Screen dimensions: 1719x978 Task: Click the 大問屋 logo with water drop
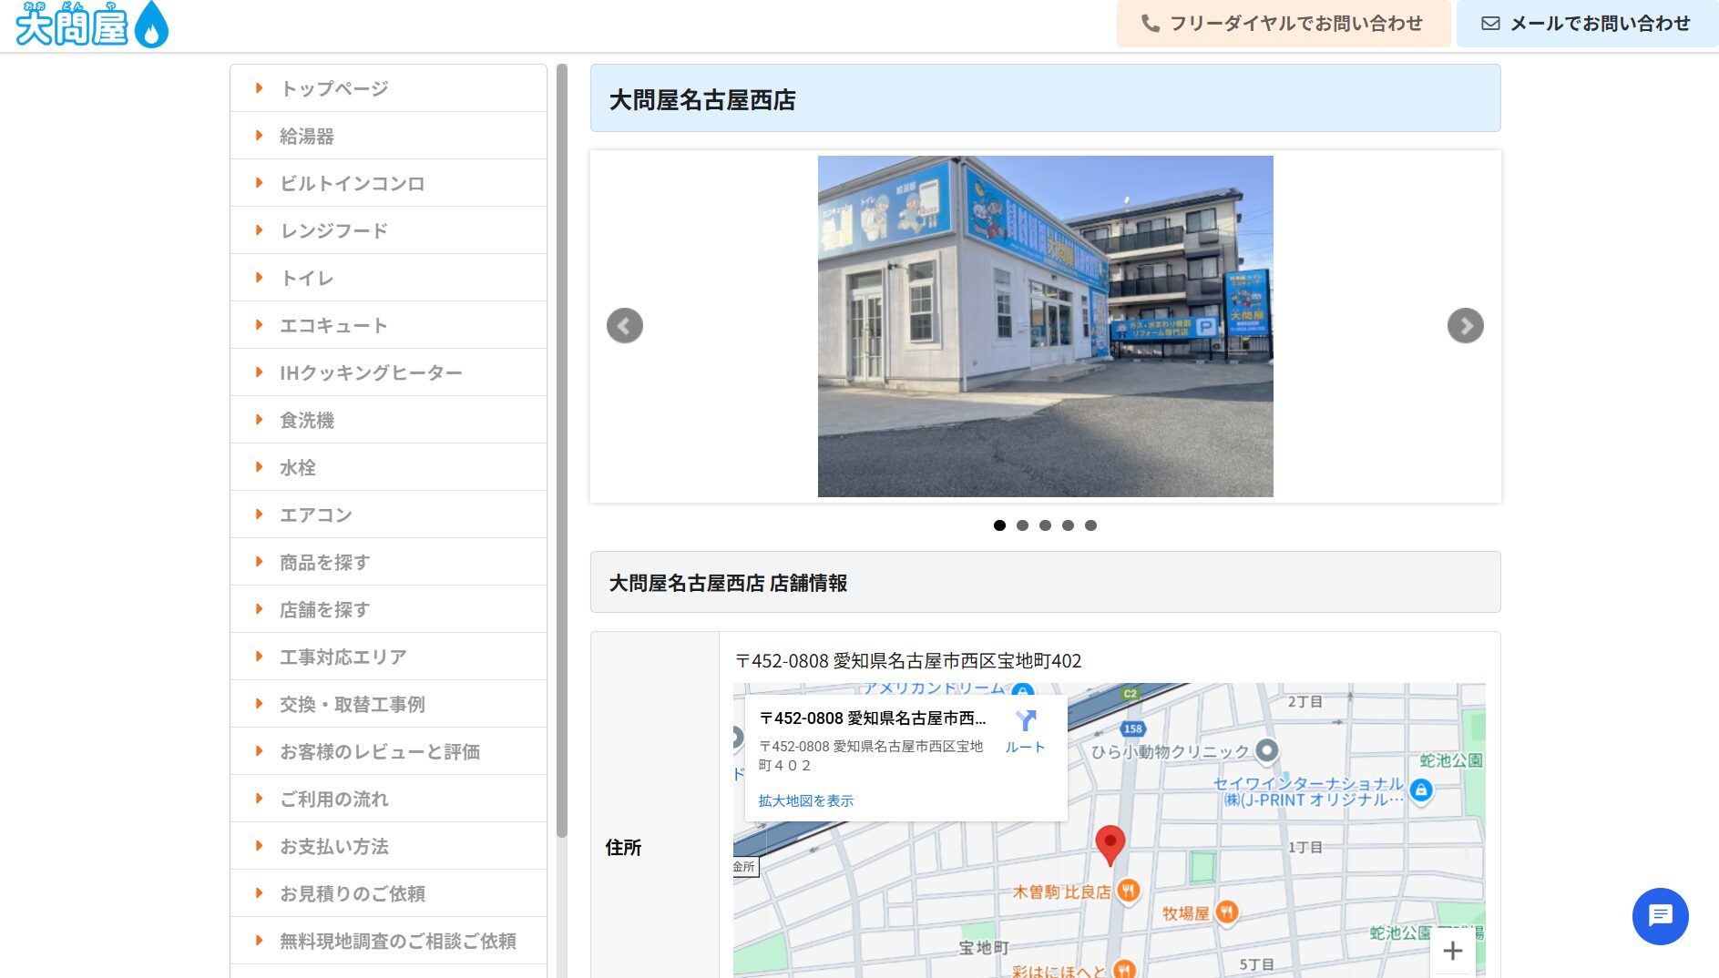click(x=92, y=25)
